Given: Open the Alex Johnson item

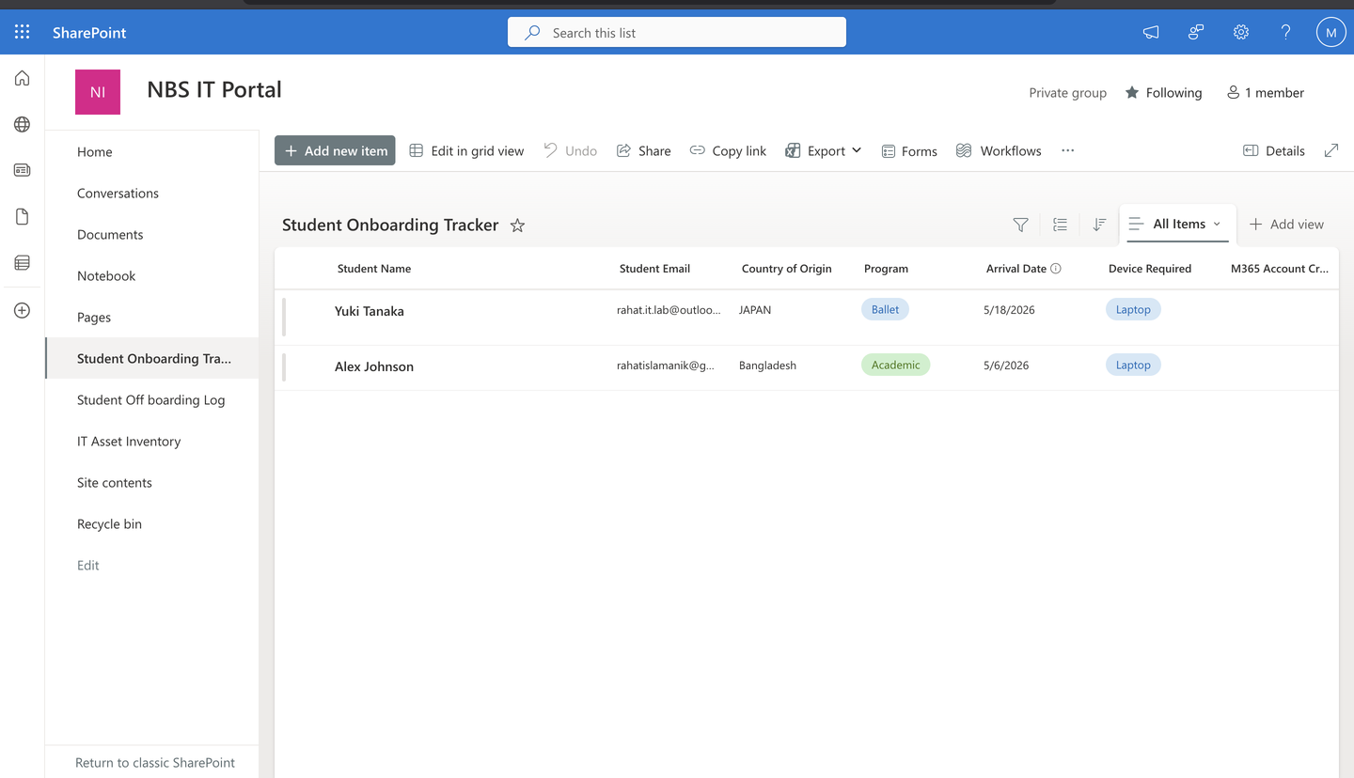Looking at the screenshot, I should tap(374, 366).
